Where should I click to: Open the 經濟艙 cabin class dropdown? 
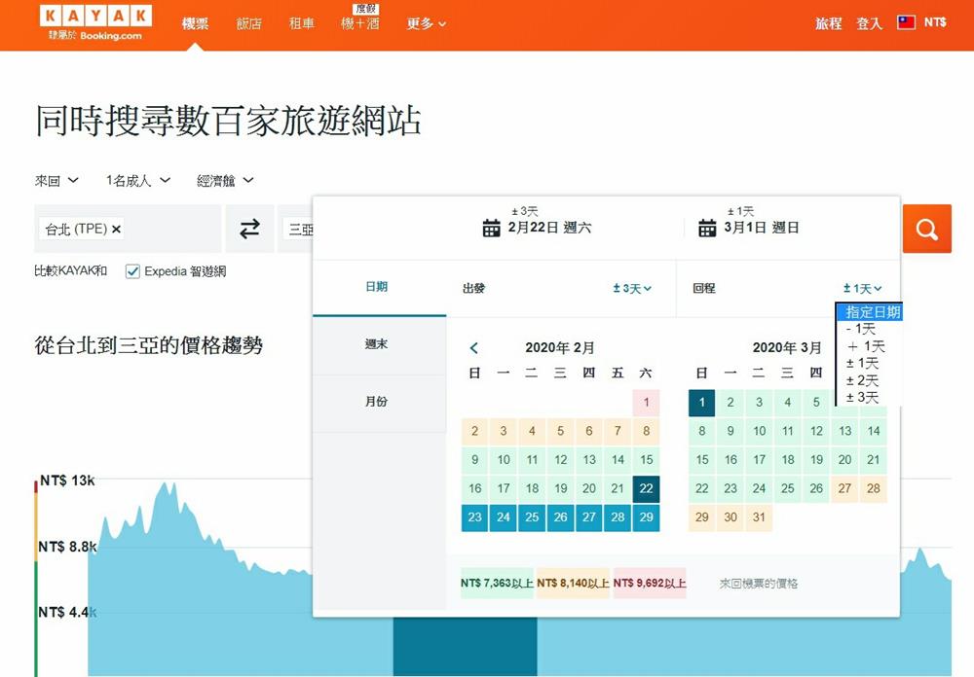coord(225,181)
